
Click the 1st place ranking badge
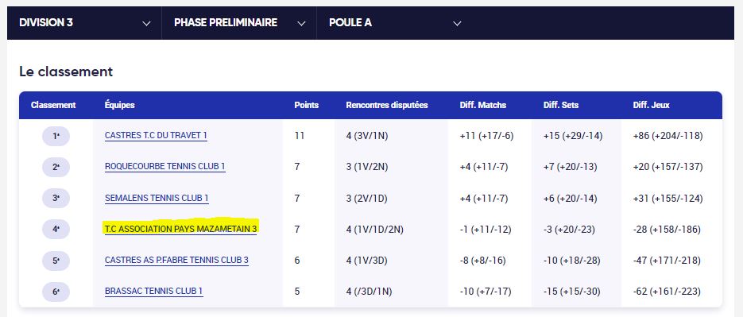click(56, 136)
